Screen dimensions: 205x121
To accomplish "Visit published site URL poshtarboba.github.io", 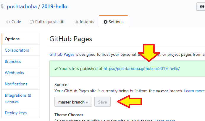I will (142, 69).
